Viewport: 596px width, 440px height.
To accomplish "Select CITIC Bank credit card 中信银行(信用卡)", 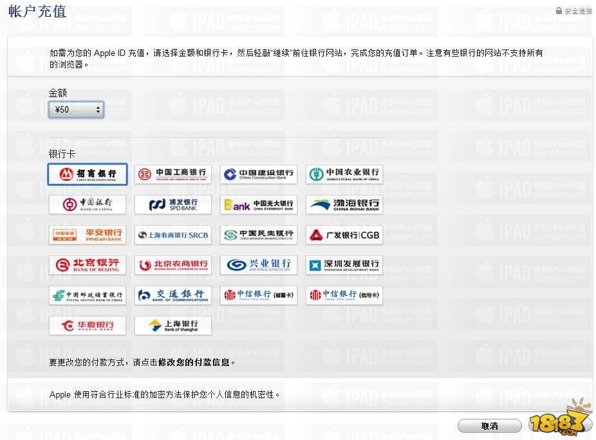I will click(344, 295).
